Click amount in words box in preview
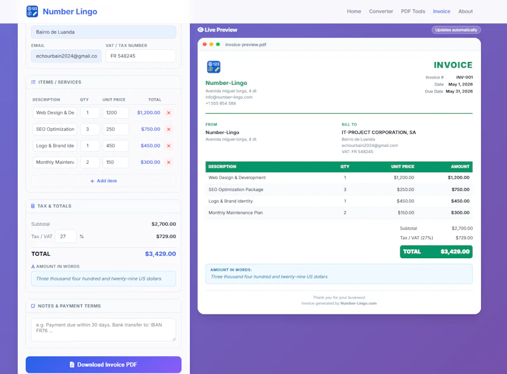 [x=339, y=274]
